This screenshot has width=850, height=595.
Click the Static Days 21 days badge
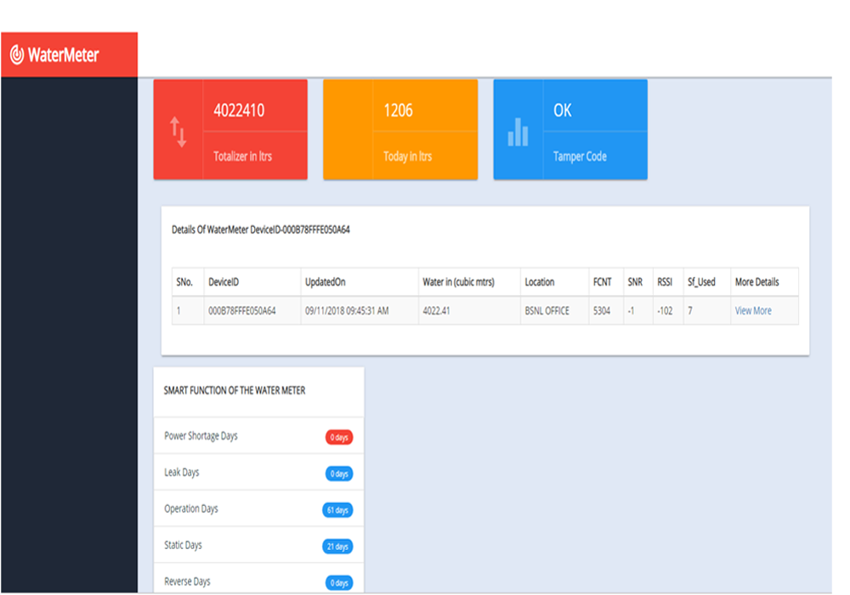point(337,547)
